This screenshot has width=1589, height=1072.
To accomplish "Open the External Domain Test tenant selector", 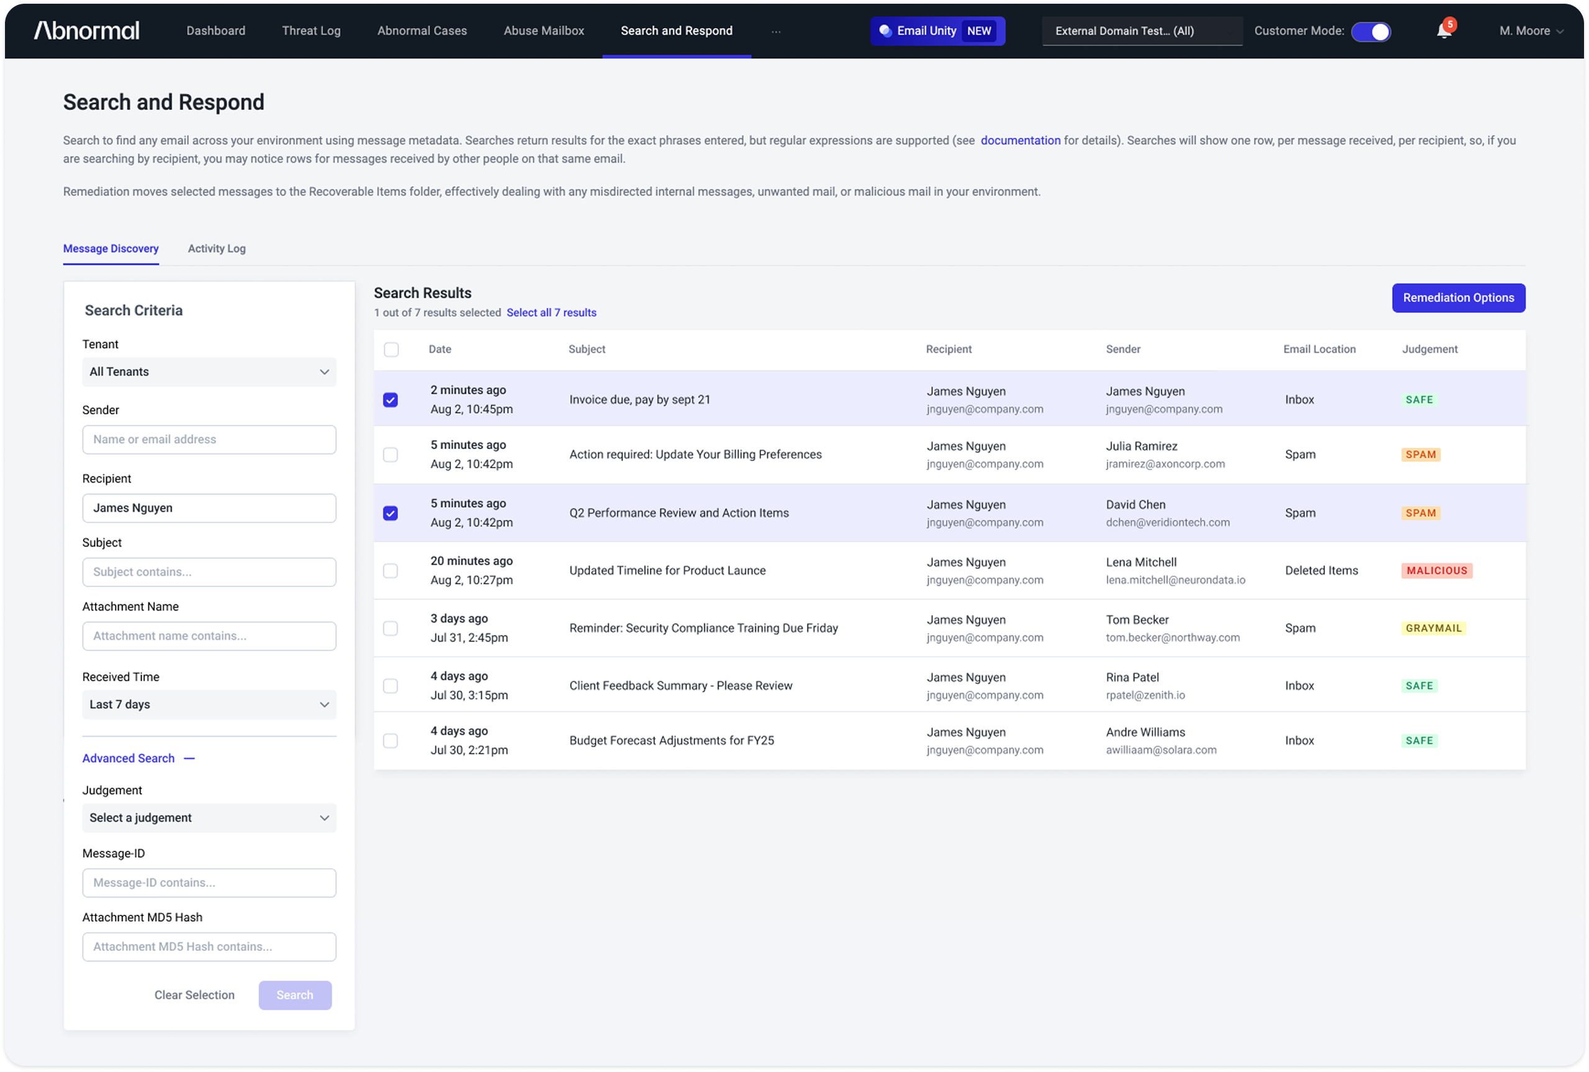I will tap(1142, 31).
